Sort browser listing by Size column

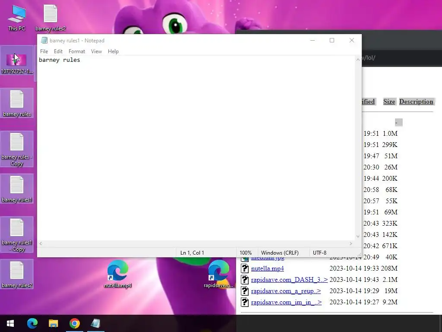pyautogui.click(x=389, y=102)
